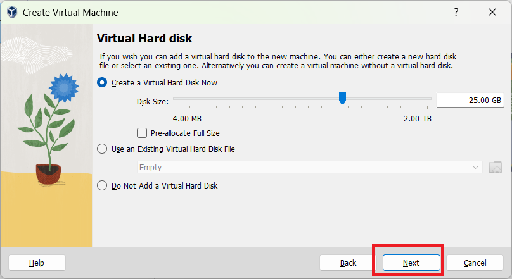Viewport: 512px width, 279px height.
Task: Open the existing disk file browser icon
Action: [496, 167]
